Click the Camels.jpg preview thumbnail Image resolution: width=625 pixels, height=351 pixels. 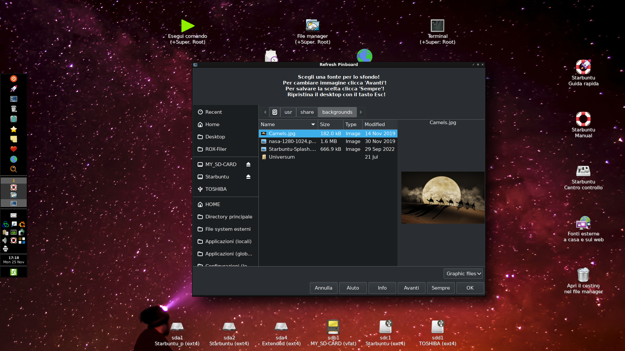(443, 198)
